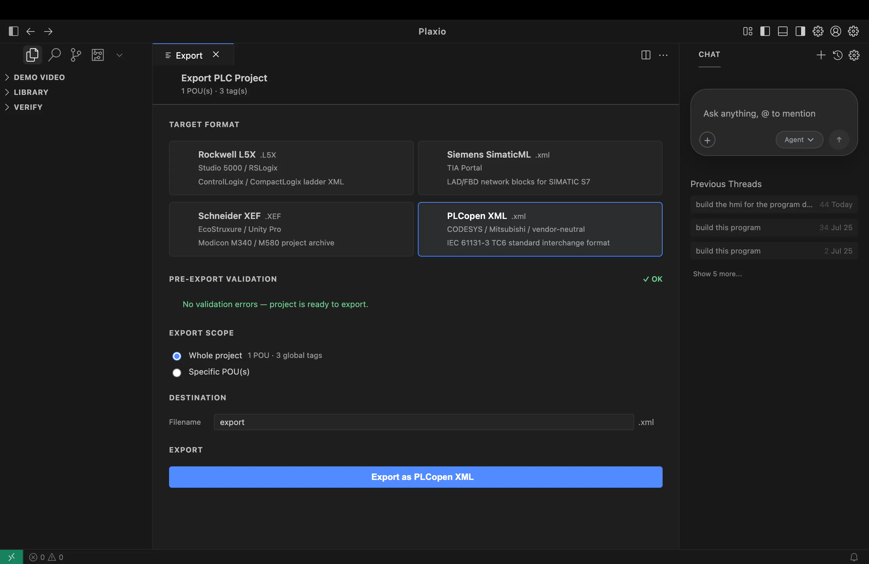Click Export as PLCopen XML button

click(x=415, y=477)
